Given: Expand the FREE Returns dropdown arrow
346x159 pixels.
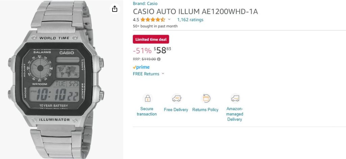Looking at the screenshot, I should pos(163,74).
